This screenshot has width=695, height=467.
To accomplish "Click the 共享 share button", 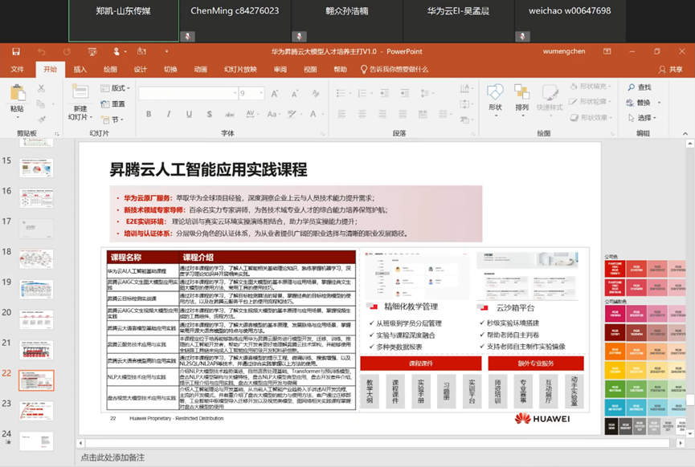I will point(671,70).
